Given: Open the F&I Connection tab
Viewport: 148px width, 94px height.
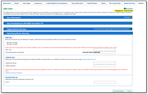Looking at the screenshot, I should click(x=115, y=3).
